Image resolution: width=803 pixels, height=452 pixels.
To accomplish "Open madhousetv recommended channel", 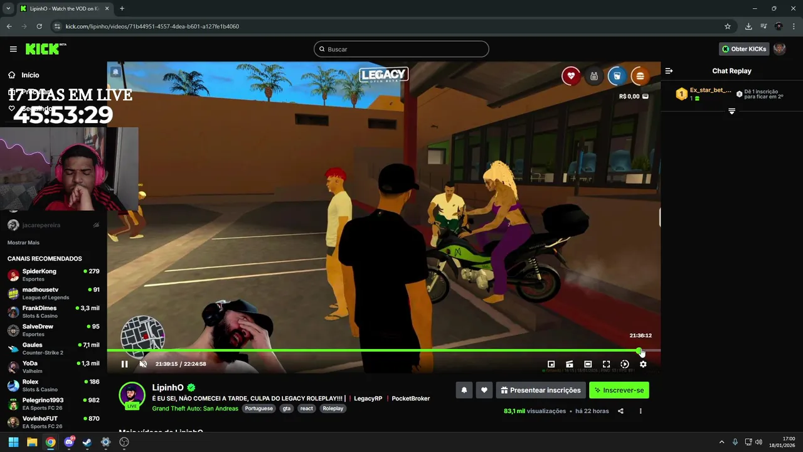I will [x=53, y=293].
